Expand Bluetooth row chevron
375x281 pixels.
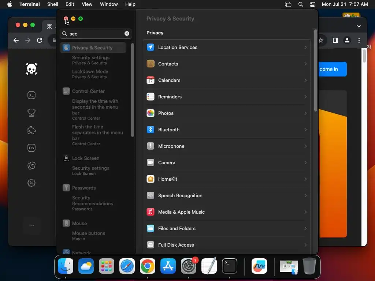click(x=305, y=130)
